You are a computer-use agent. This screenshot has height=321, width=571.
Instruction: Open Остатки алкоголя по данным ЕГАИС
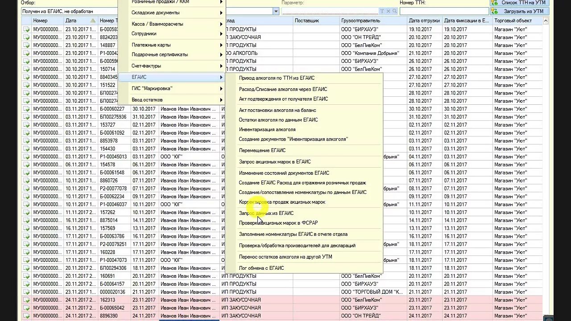click(x=278, y=120)
